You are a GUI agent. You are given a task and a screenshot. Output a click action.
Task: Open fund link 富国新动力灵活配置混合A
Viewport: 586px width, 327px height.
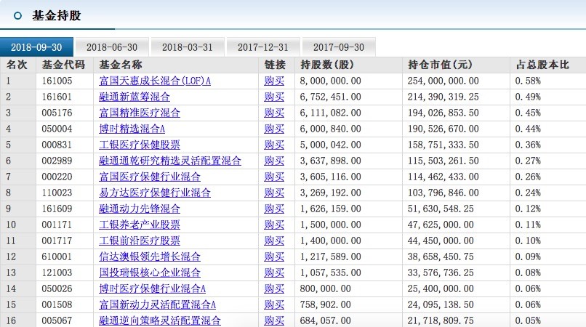click(x=157, y=304)
